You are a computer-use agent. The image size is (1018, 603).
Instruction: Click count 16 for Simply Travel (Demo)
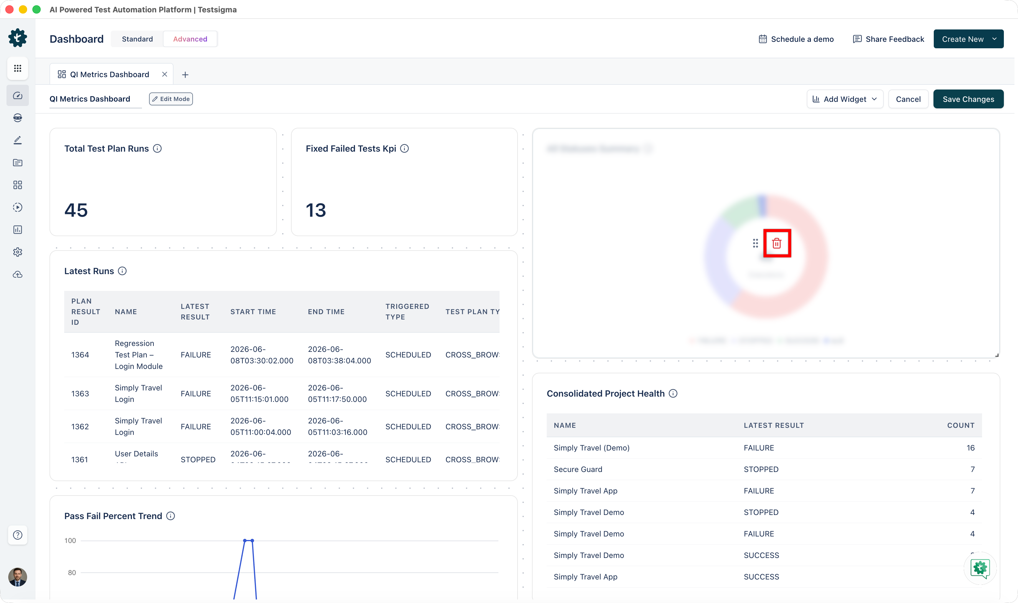coord(971,448)
